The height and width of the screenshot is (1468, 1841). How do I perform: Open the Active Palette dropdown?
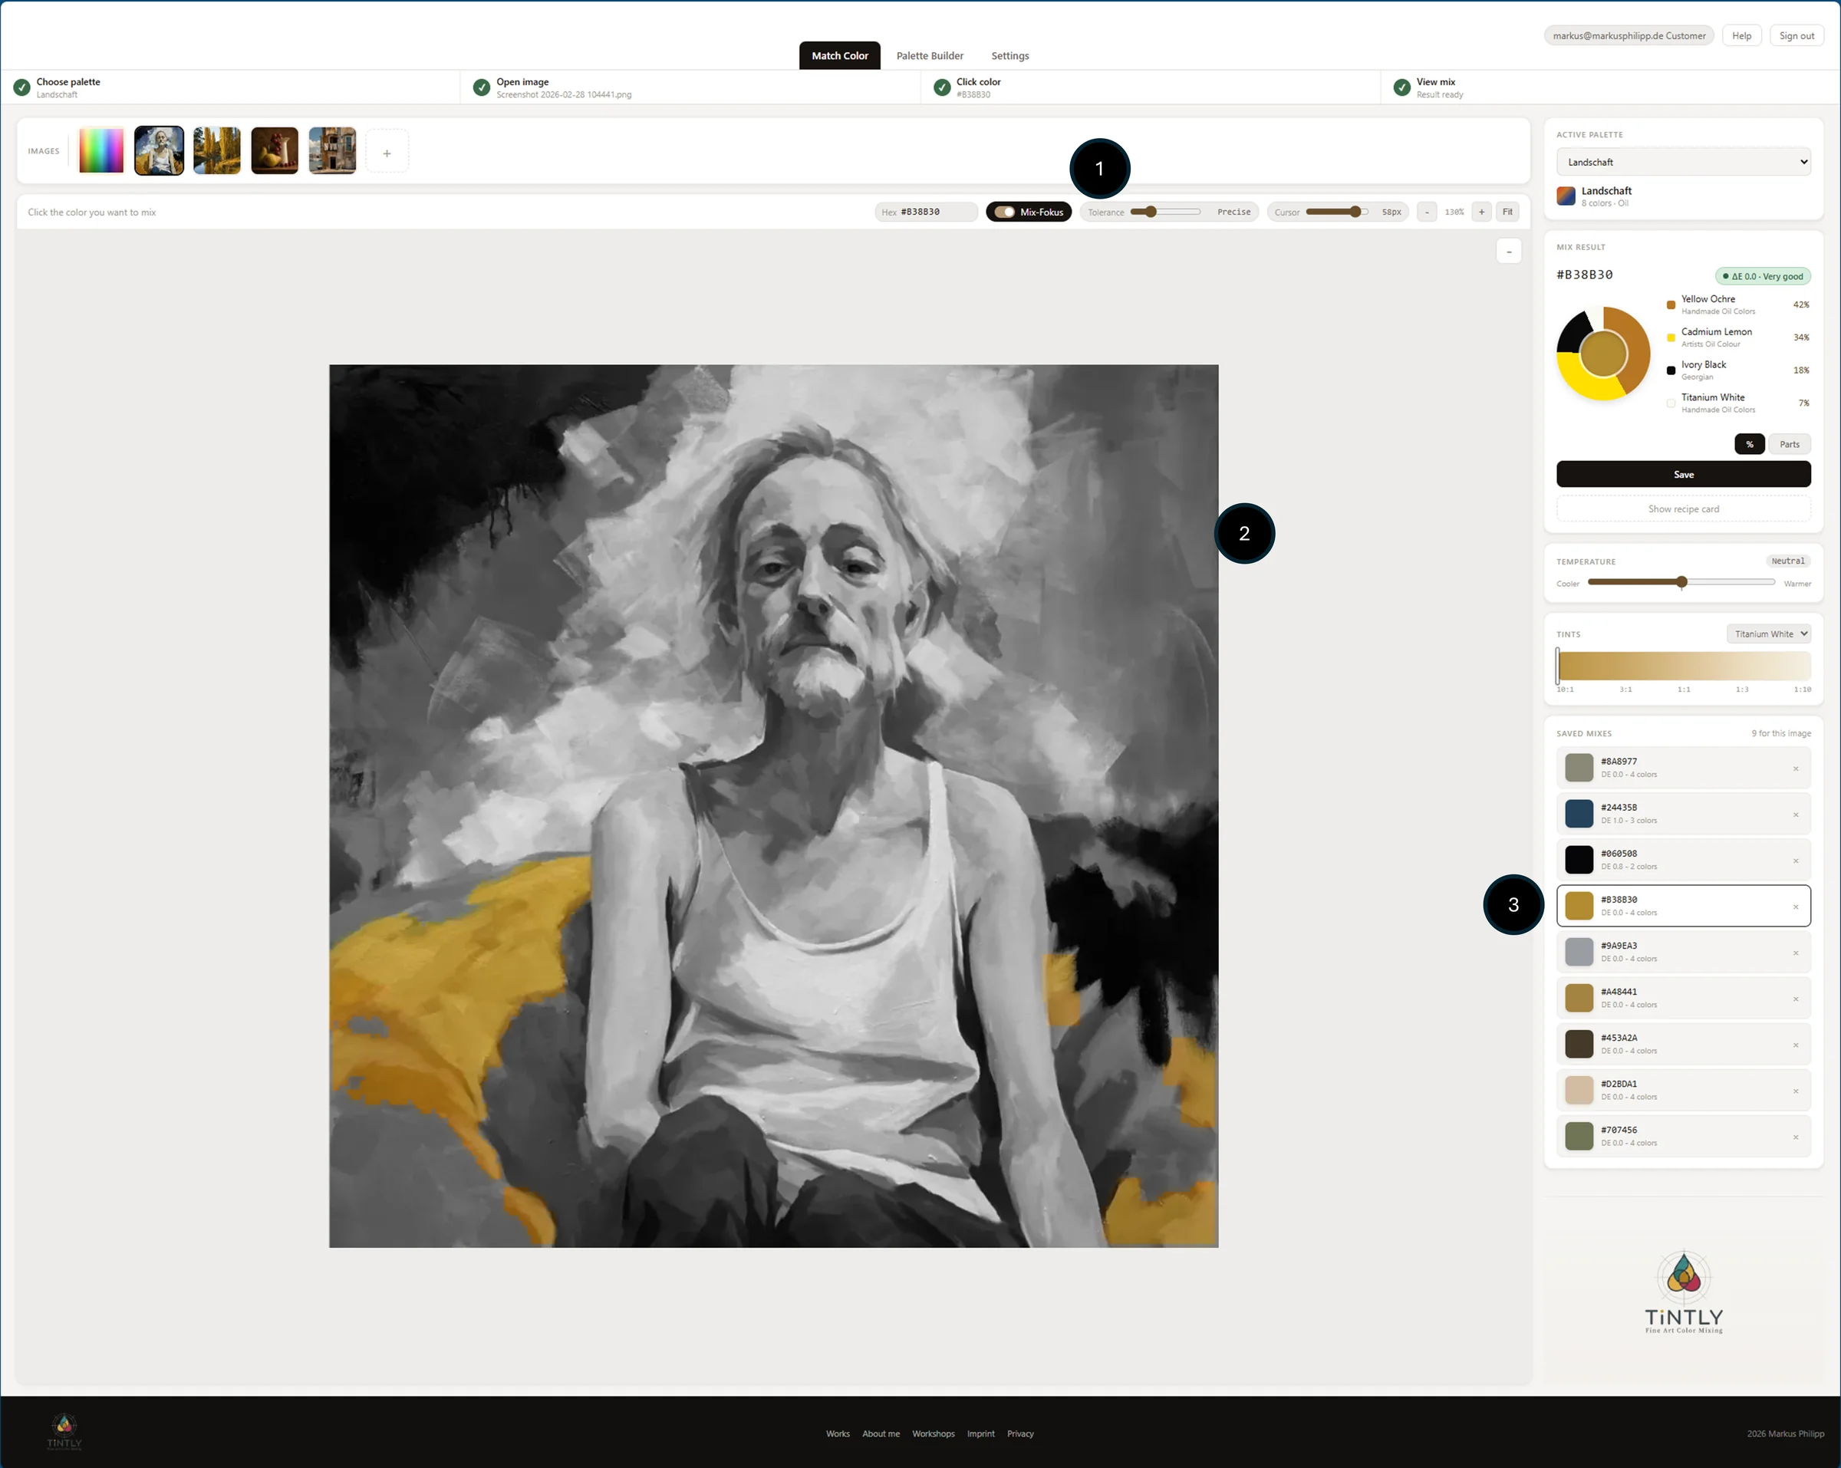[x=1684, y=161]
